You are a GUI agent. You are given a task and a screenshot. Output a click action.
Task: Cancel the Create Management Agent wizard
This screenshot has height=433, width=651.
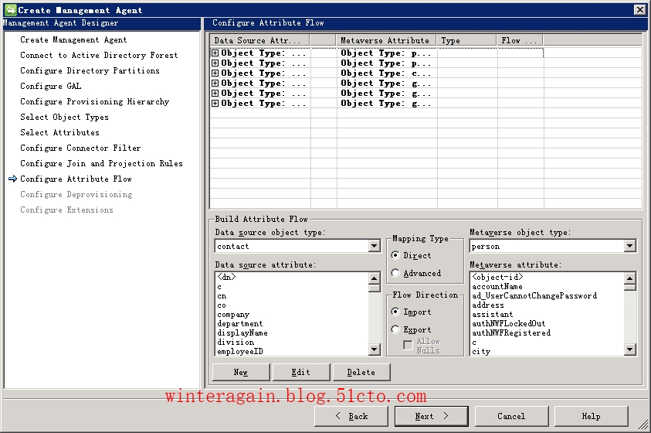(511, 416)
